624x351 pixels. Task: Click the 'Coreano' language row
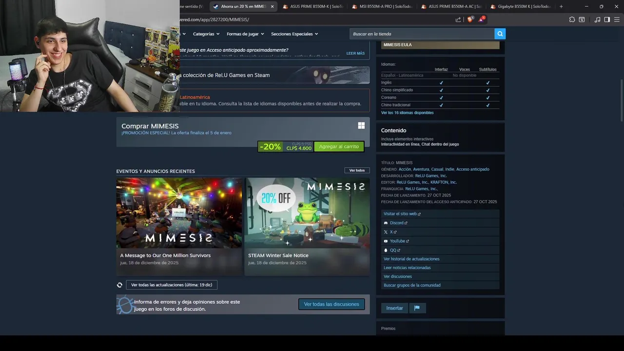(x=440, y=97)
